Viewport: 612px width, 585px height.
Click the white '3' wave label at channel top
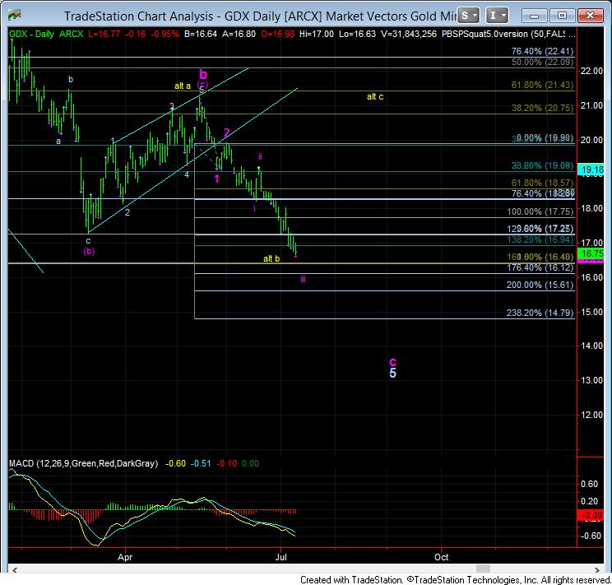pos(172,106)
